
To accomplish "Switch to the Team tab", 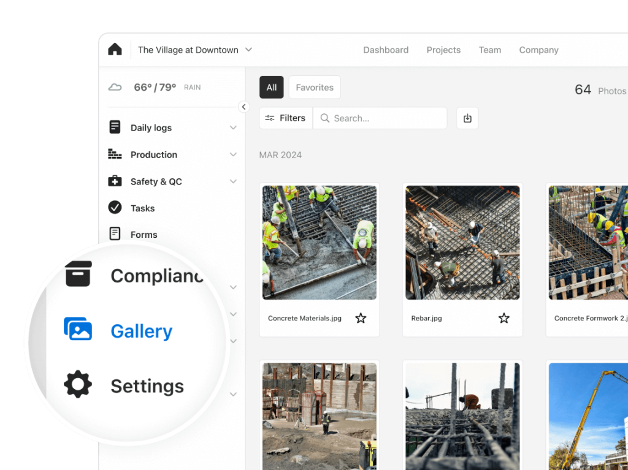I will coord(490,50).
